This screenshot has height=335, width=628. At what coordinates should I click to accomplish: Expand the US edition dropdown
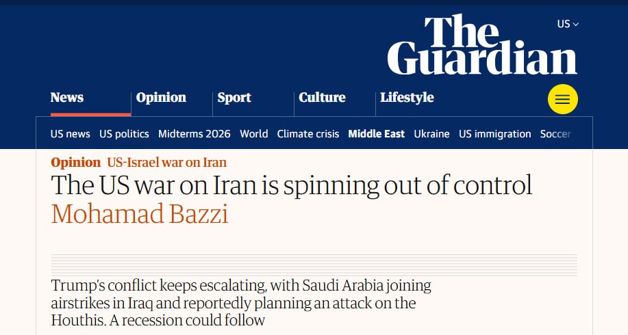pos(568,24)
